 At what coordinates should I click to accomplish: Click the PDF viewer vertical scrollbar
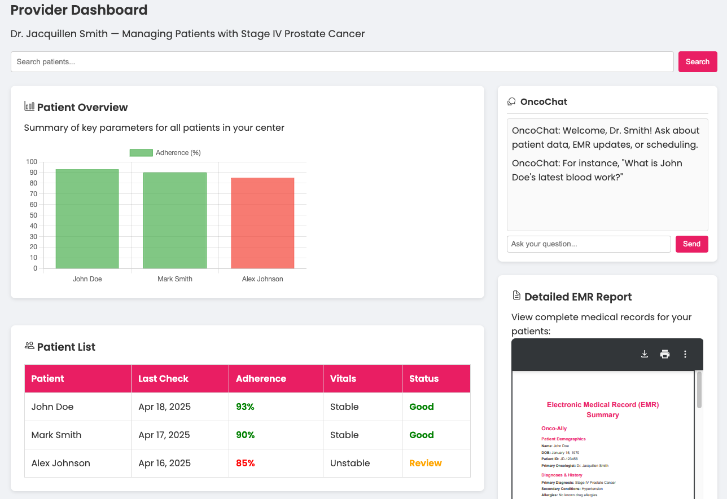tap(699, 389)
